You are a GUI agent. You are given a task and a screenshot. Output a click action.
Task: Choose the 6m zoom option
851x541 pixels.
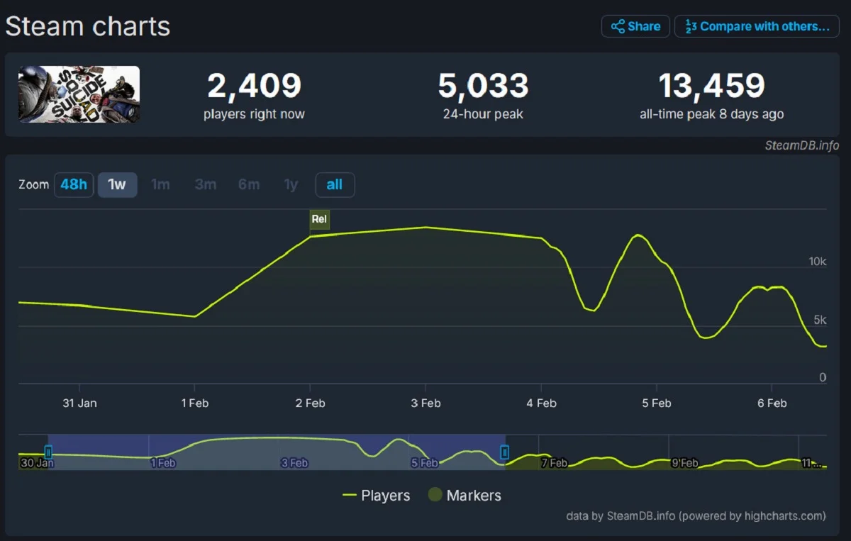[249, 184]
